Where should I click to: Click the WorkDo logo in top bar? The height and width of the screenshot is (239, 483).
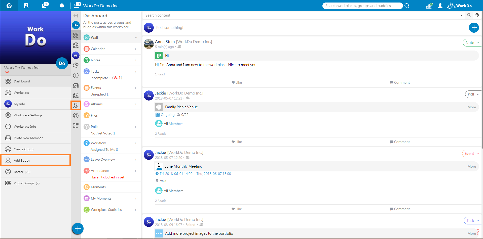pos(460,6)
